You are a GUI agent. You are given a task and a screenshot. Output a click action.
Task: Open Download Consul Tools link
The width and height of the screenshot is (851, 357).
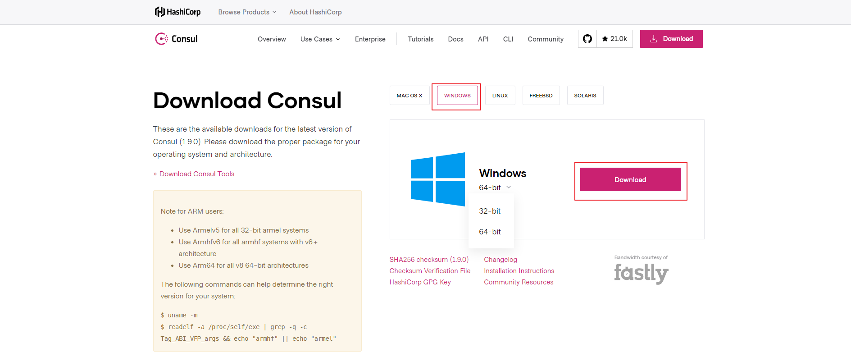(196, 174)
